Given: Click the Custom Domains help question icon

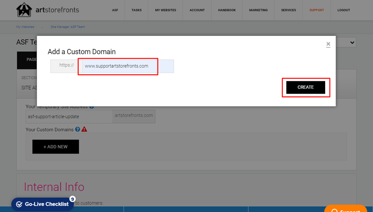Looking at the screenshot, I should point(77,129).
